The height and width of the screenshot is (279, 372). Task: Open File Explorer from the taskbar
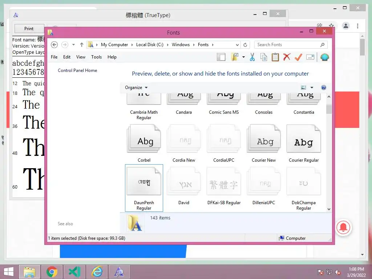point(29,272)
